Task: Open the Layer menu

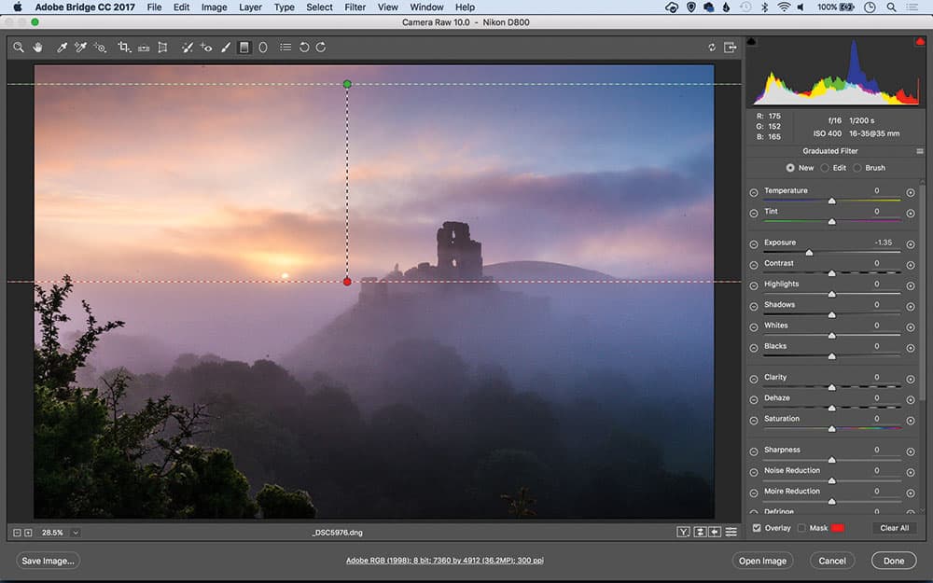Action: click(250, 7)
